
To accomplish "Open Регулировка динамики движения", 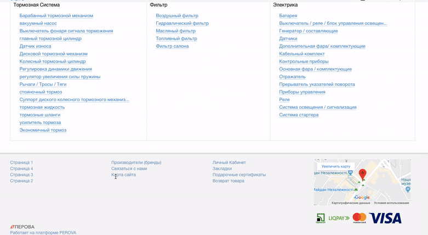I will 55,69.
